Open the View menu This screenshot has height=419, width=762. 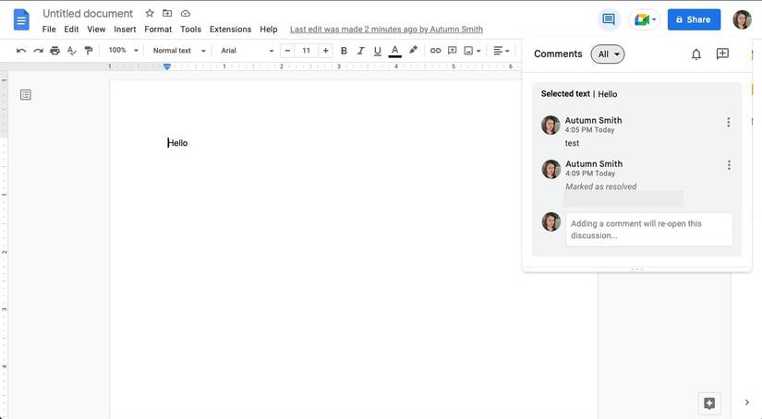coord(96,30)
